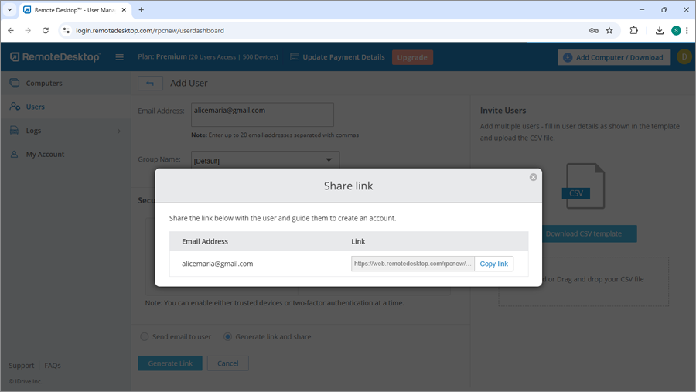Go back using Add User arrow
Screen dimensions: 696x392
tap(150, 83)
